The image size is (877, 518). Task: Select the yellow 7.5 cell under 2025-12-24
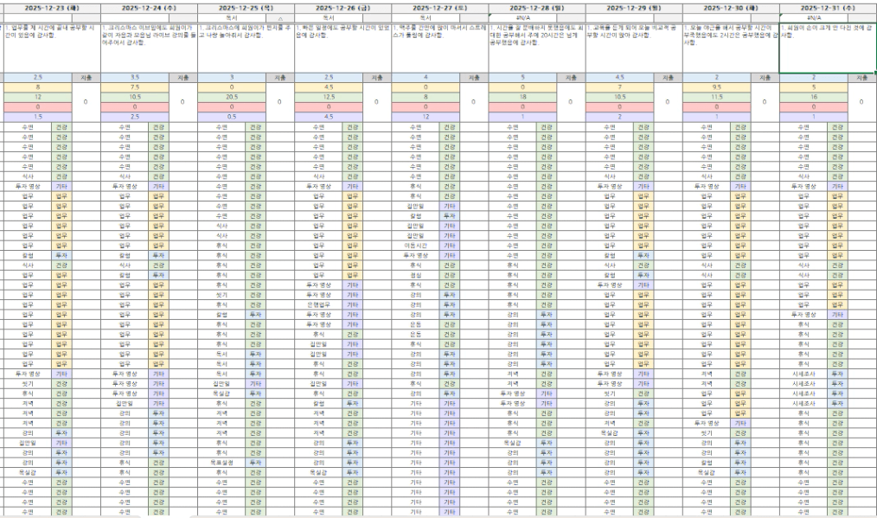point(135,87)
